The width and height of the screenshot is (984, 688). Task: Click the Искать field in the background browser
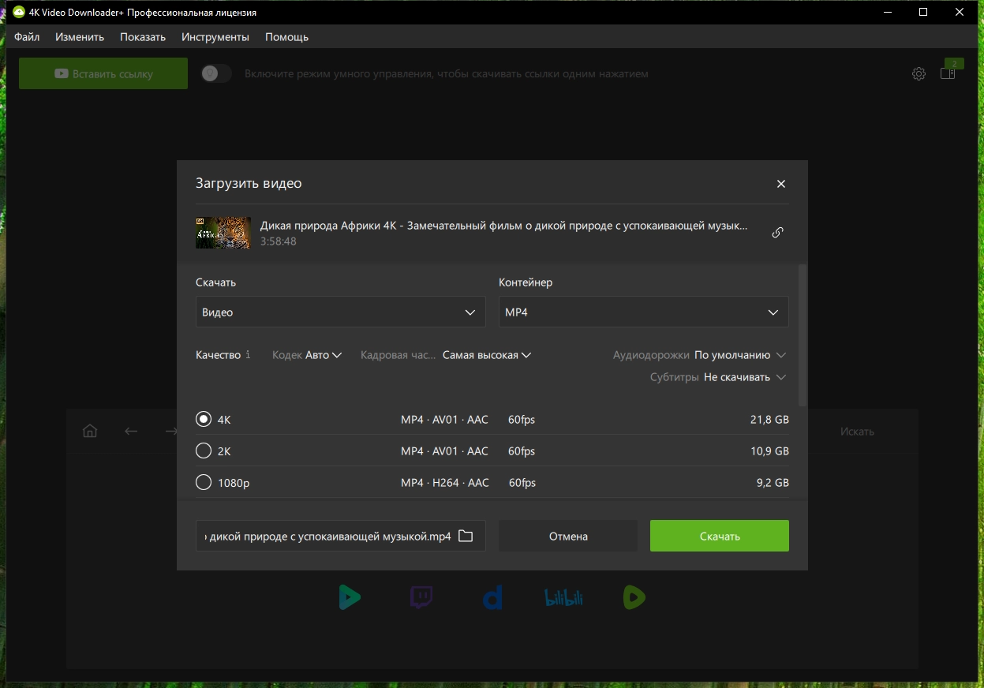pyautogui.click(x=858, y=431)
